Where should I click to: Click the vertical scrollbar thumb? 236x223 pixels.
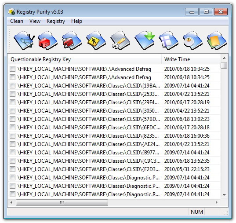224,66
